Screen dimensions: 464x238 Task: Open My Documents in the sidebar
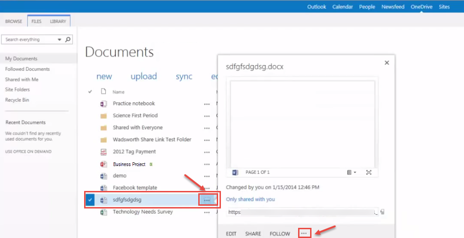(21, 59)
